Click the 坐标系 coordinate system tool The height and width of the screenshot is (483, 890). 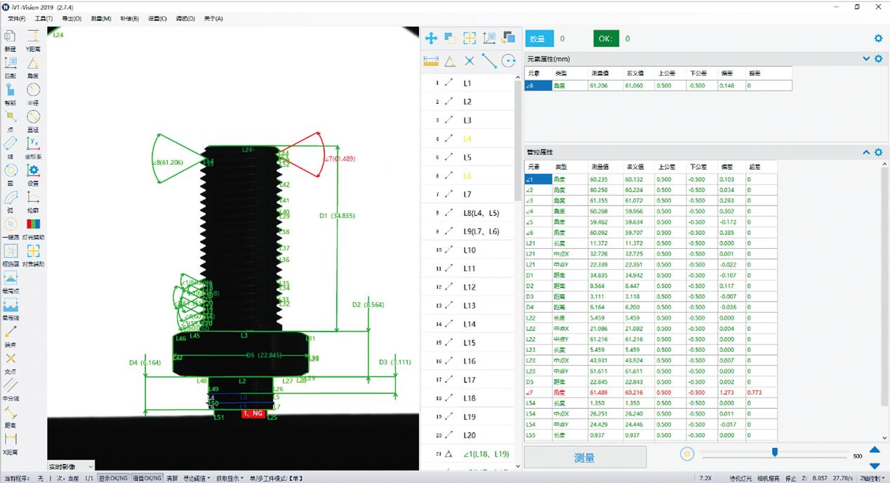33,146
